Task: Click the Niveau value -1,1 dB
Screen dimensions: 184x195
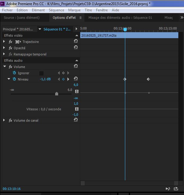Action: [x=45, y=79]
